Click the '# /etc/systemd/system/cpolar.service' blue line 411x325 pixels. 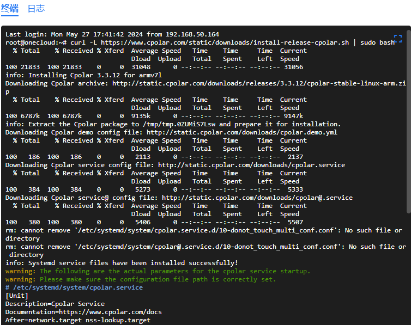click(74, 287)
